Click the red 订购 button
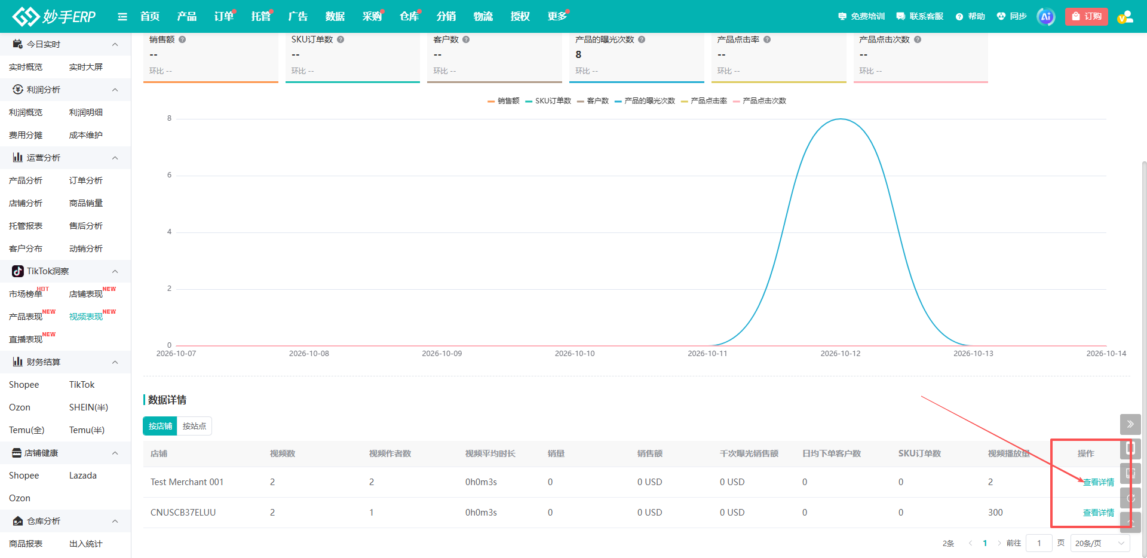 1087,17
